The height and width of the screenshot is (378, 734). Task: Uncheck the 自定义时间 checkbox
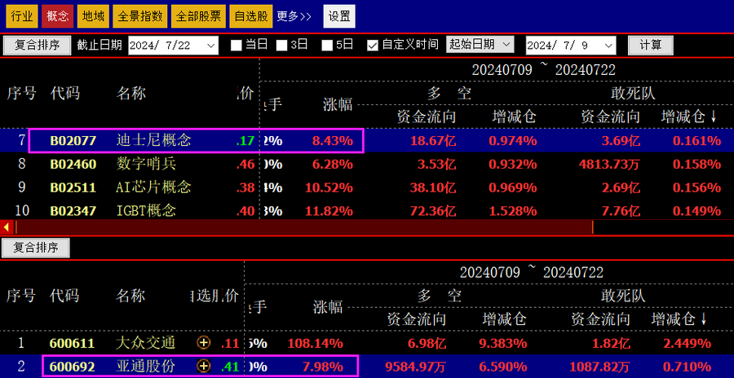(373, 46)
